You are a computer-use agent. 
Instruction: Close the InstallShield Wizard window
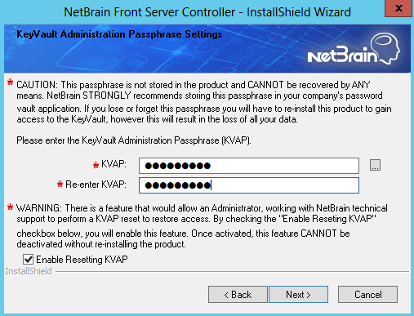398,8
